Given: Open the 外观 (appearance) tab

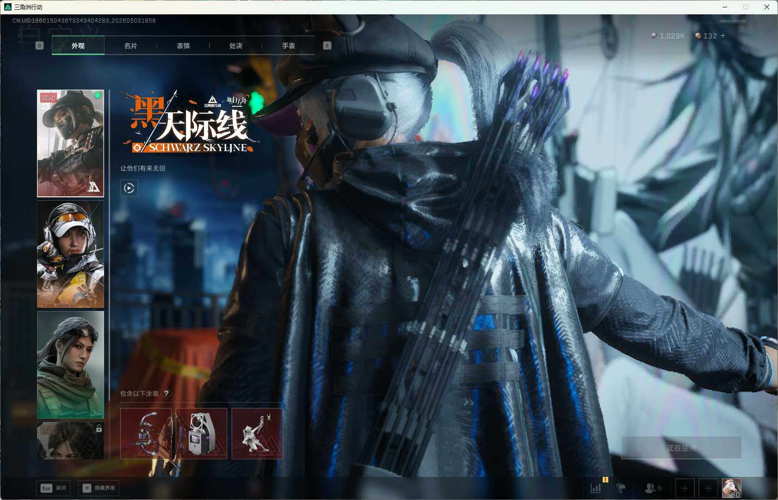Looking at the screenshot, I should [x=78, y=46].
